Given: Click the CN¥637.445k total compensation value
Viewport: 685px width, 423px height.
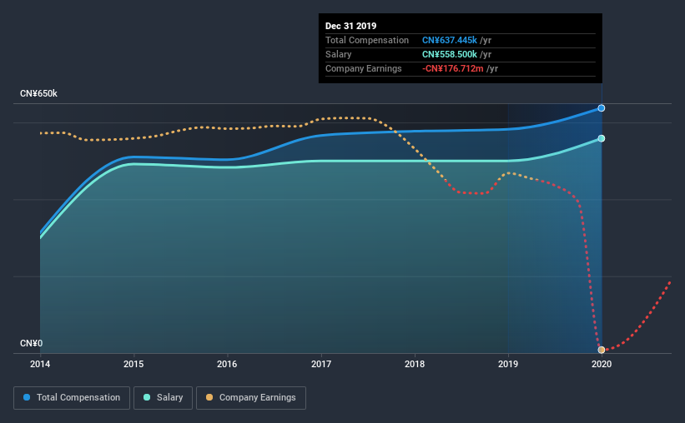Looking at the screenshot, I should pos(450,40).
